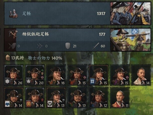Click the sword damage icon showing 60

tap(96, 46)
